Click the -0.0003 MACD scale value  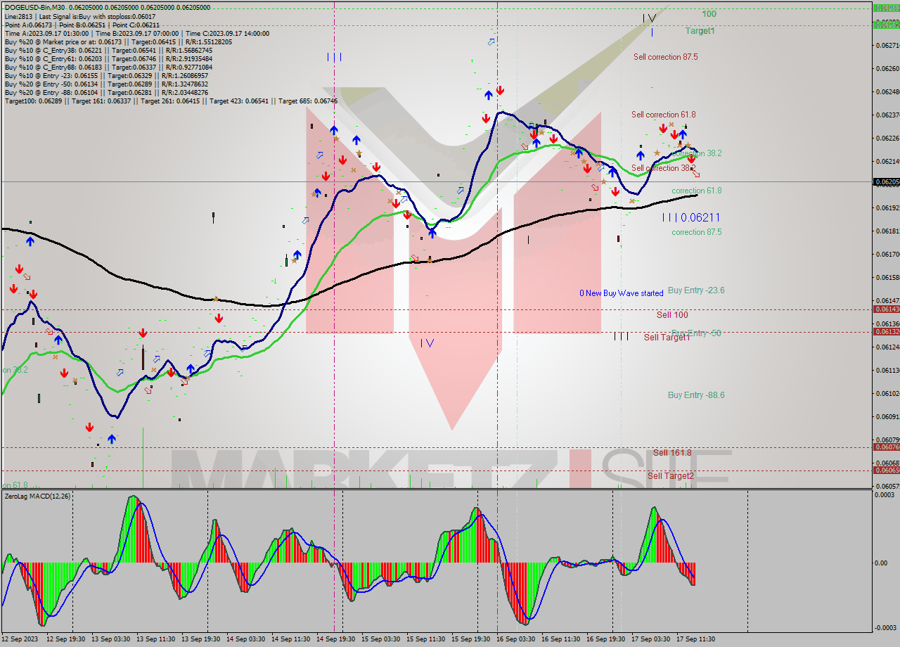point(886,627)
